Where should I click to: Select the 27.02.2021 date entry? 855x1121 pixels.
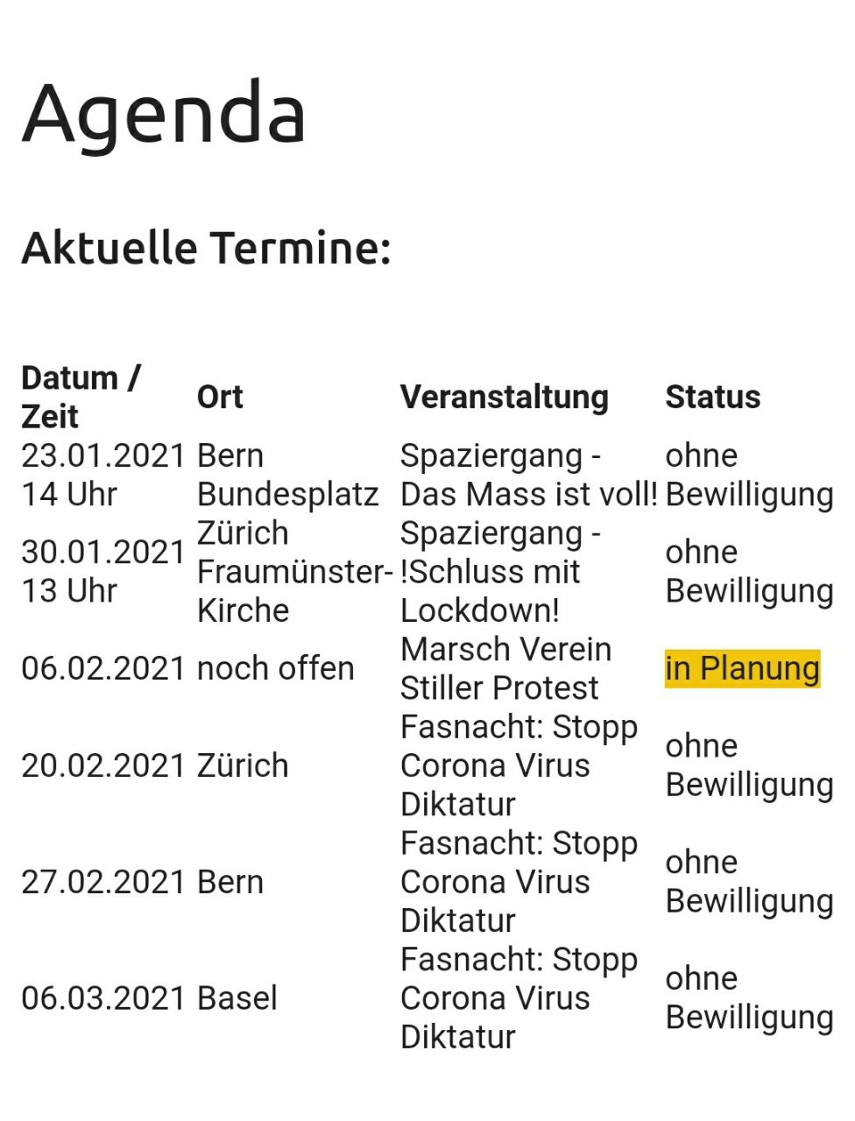[103, 882]
